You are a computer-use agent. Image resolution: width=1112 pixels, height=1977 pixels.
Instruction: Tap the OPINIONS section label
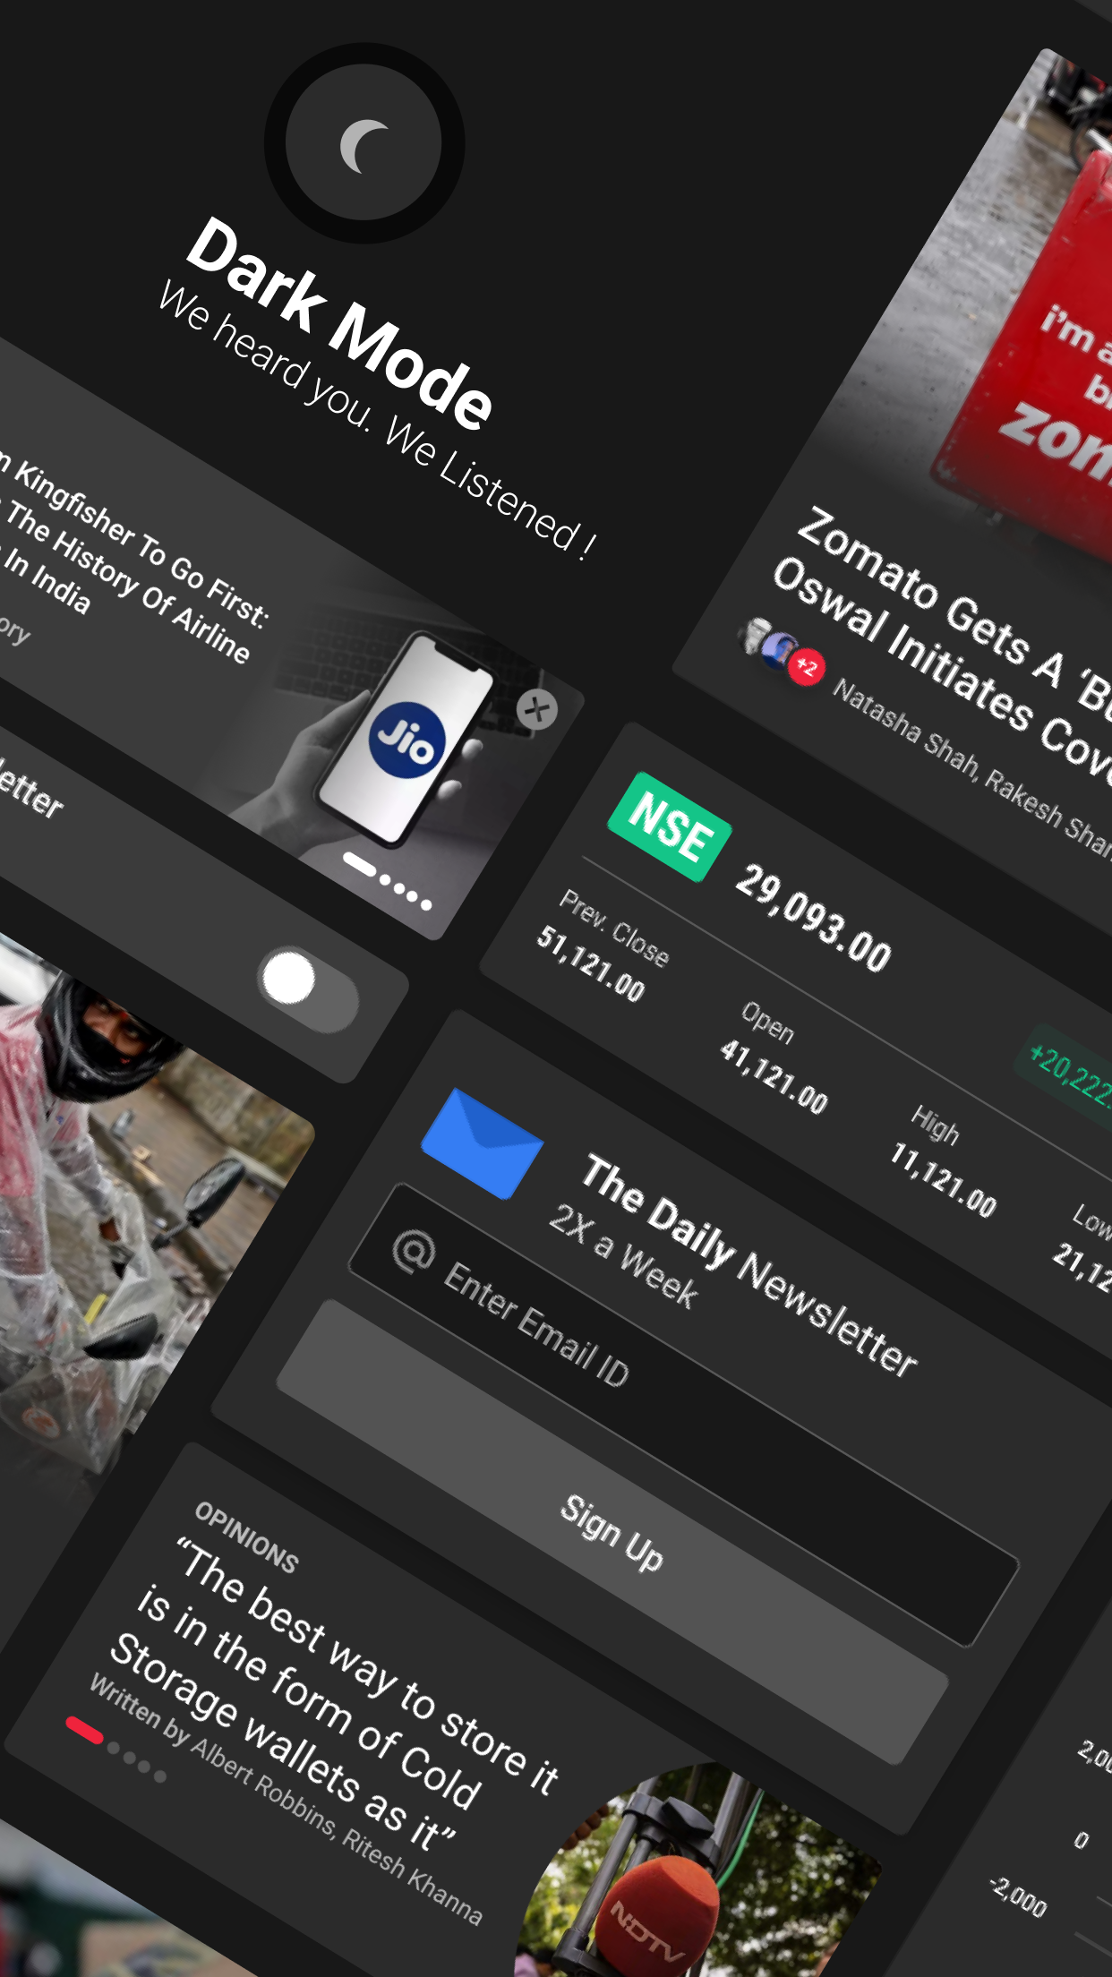(246, 1537)
